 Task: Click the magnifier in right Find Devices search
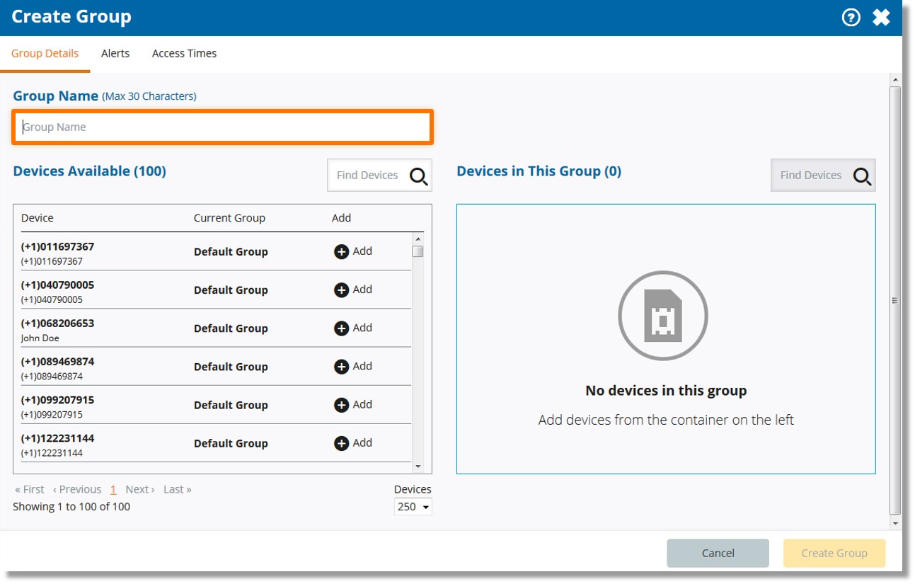(863, 175)
